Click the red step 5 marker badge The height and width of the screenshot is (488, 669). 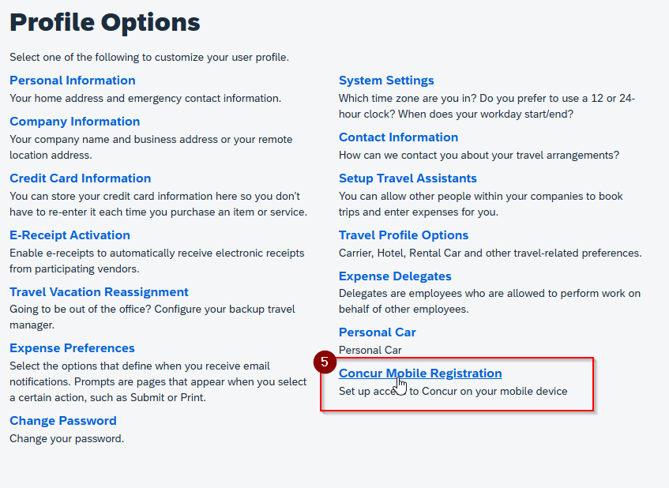point(324,362)
